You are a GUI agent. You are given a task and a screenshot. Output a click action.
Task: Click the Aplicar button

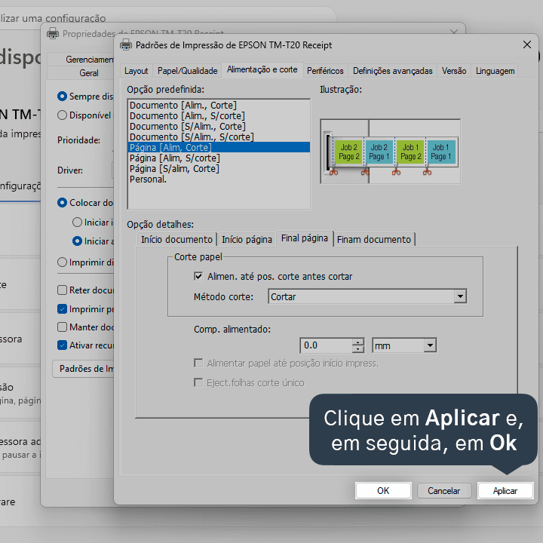(505, 491)
